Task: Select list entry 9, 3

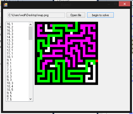Action: pos(9,80)
